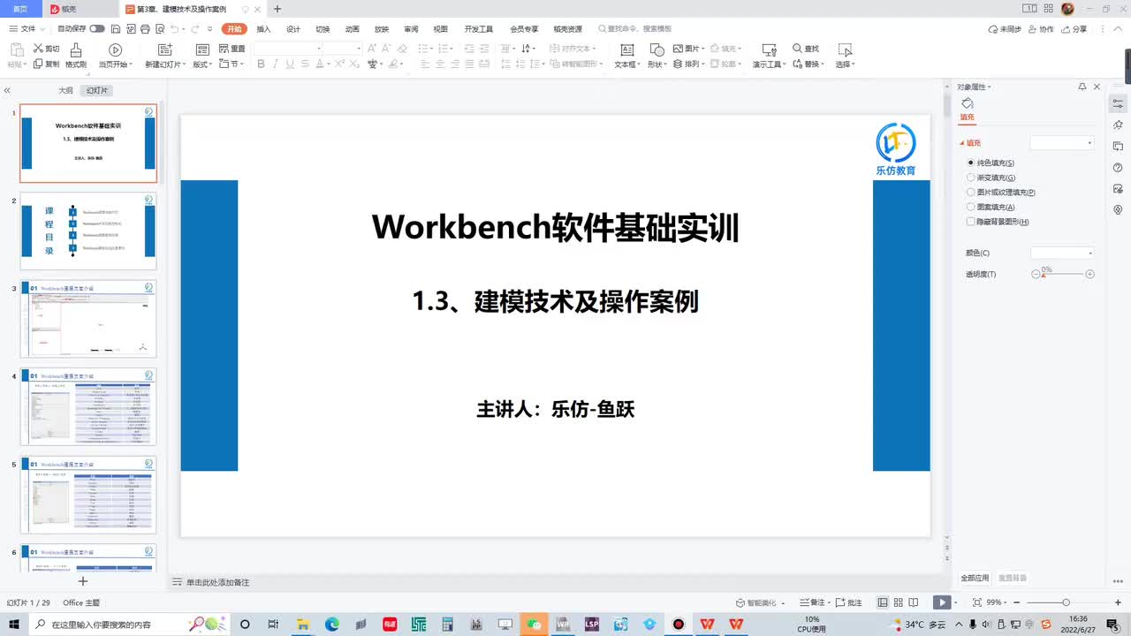Viewport: 1131px width, 636px height.
Task: Click the search commands input field
Action: coord(636,29)
